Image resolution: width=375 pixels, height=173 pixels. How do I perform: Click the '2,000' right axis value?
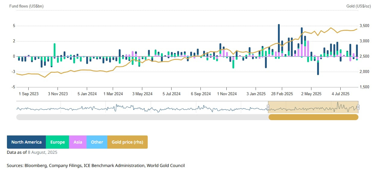click(365, 72)
